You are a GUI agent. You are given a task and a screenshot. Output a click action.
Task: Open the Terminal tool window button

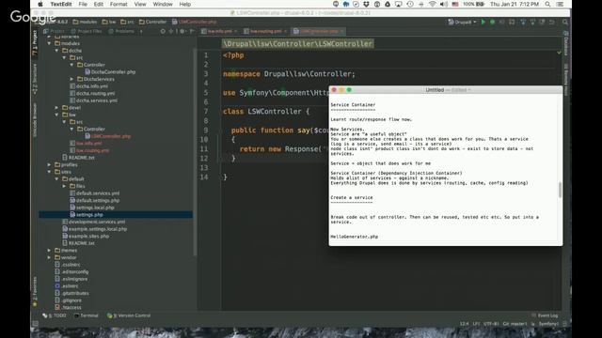tap(86, 315)
